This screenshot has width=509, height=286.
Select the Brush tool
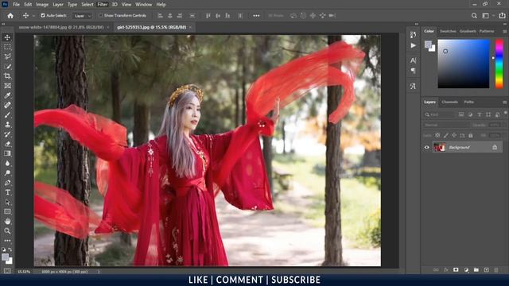pyautogui.click(x=7, y=114)
